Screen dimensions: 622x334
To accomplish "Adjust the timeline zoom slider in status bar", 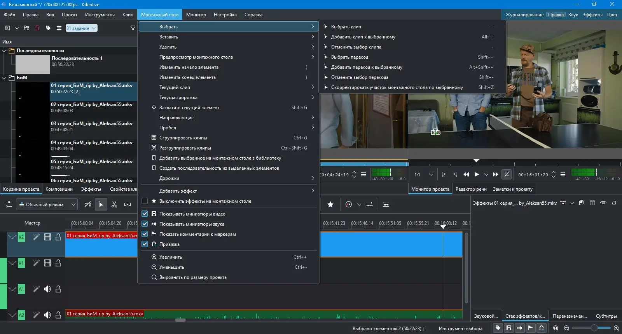I will (x=594, y=328).
